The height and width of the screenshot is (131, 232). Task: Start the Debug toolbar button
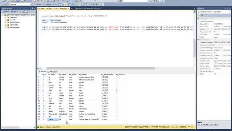point(47,4)
